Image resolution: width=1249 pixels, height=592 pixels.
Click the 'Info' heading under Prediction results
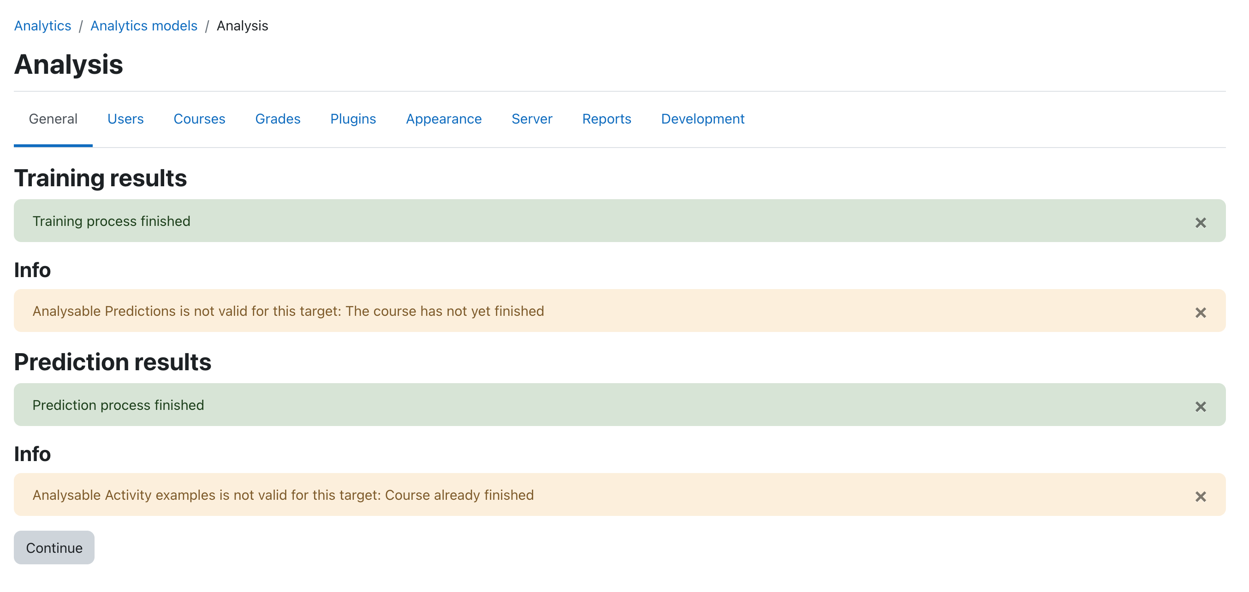(x=32, y=454)
